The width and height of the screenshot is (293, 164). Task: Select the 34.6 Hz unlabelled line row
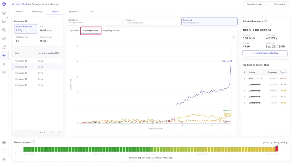tap(265, 97)
